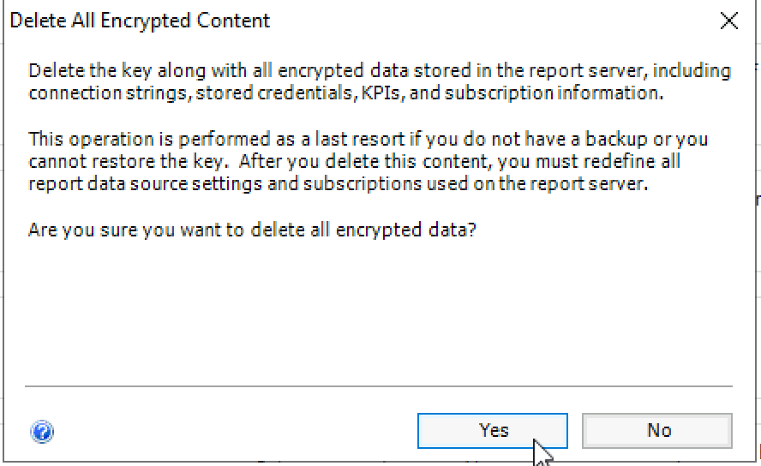Click the empty area of the title bar
The height and width of the screenshot is (466, 761).
(x=485, y=21)
